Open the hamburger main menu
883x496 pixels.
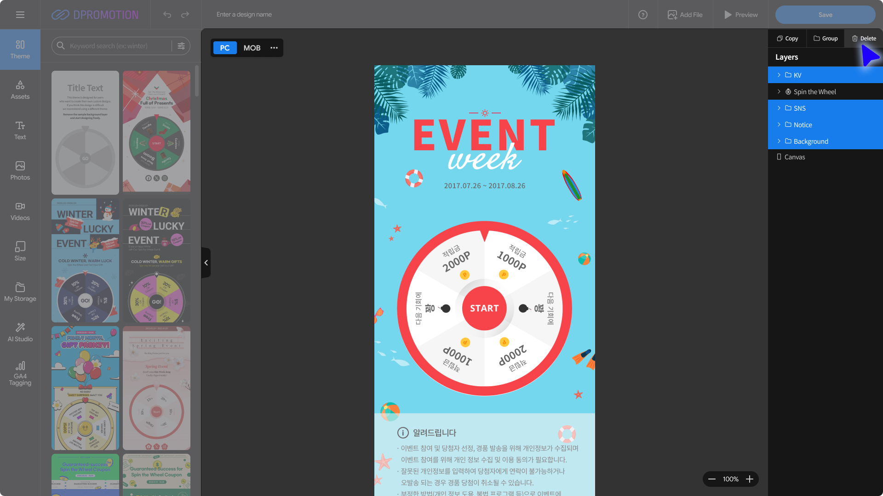coord(20,15)
